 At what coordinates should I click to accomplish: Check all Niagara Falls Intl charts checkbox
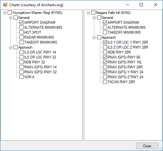pyautogui.click(x=93, y=13)
